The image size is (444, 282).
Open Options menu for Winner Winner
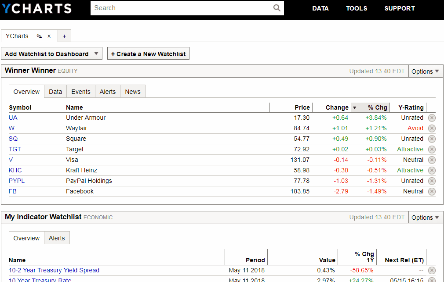(x=425, y=71)
